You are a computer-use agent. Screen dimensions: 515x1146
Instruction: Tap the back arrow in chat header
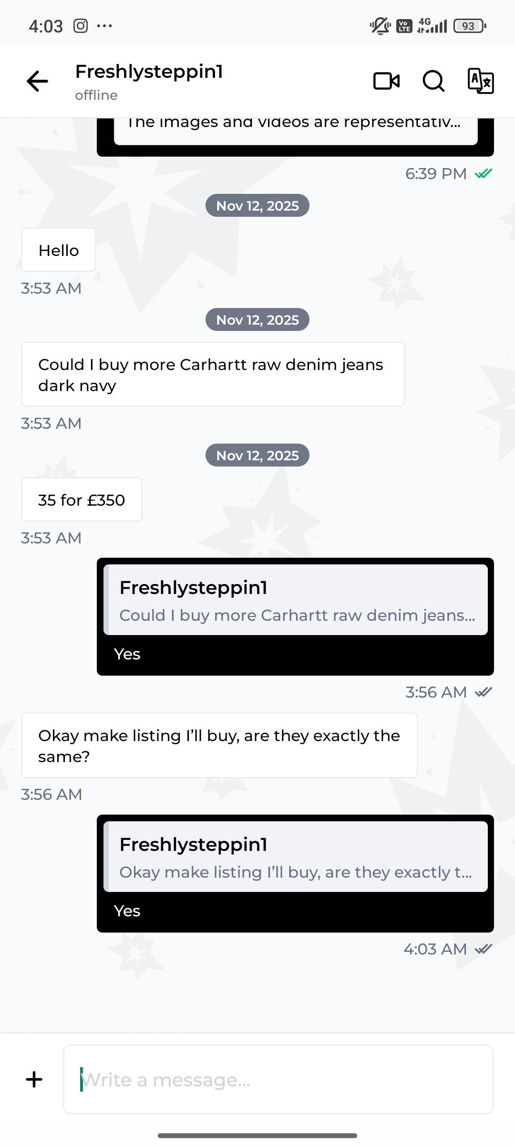[37, 81]
